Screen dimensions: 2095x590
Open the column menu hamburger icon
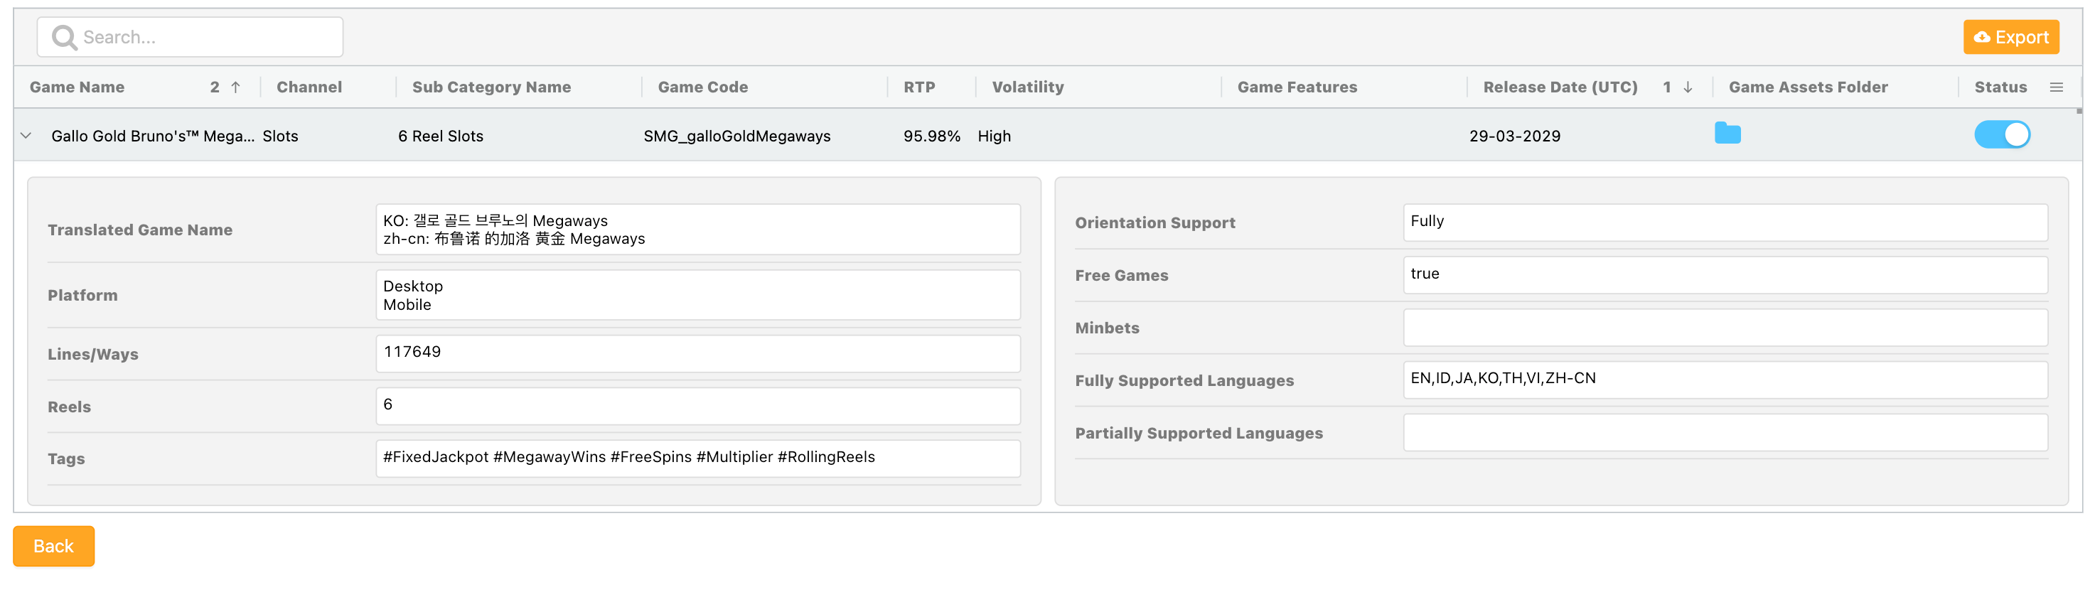[x=2056, y=87]
